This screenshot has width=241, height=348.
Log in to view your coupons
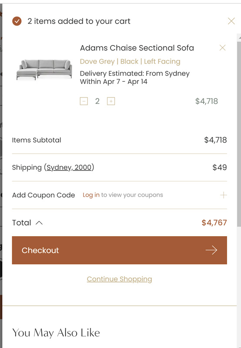point(91,195)
